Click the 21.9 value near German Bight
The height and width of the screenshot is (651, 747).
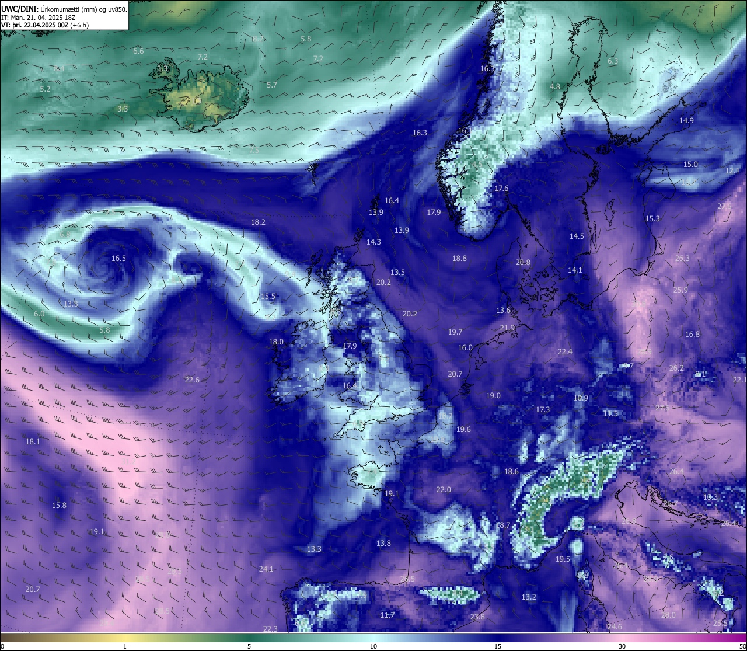[x=507, y=328]
